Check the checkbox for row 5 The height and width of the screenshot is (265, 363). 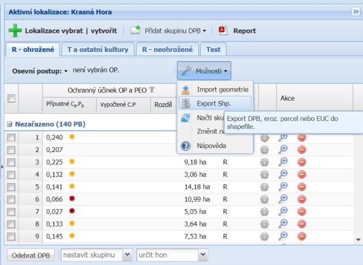pyautogui.click(x=11, y=187)
